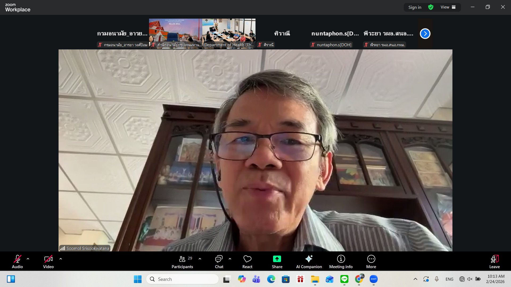Click the green Share screen icon
This screenshot has width=511, height=287.
277,259
